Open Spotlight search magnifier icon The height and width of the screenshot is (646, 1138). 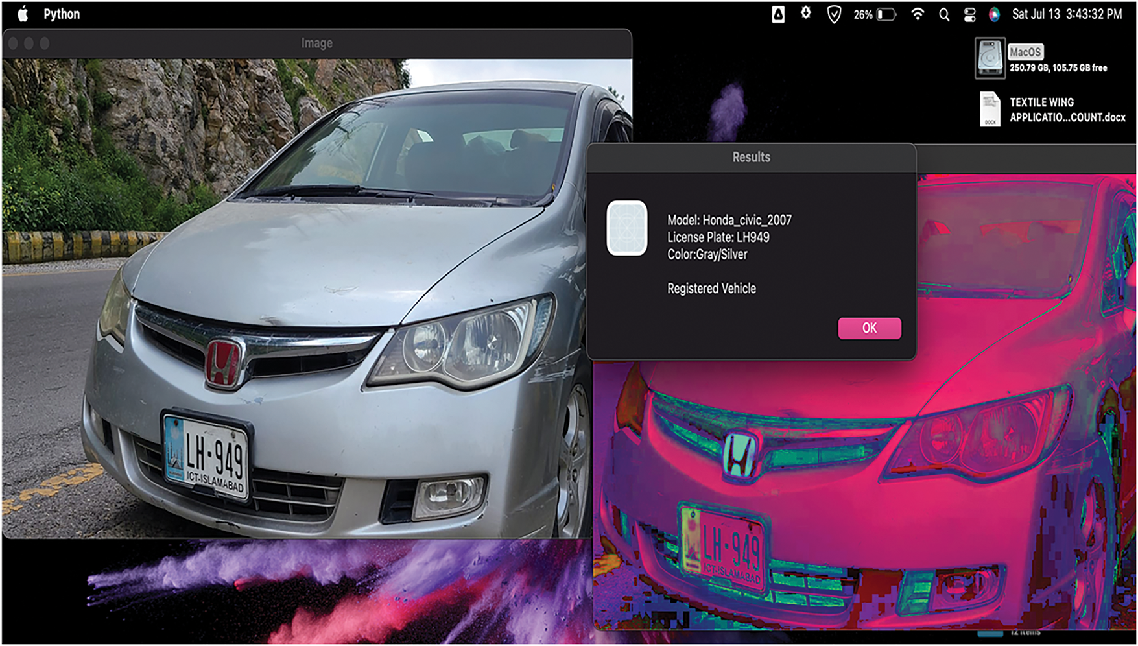click(x=944, y=14)
